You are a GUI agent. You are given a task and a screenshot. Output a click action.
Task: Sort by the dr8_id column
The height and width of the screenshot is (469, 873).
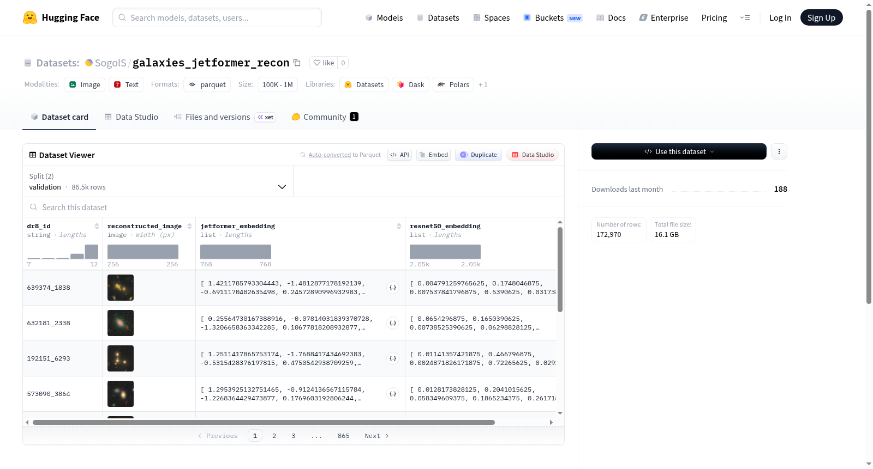coord(97,226)
